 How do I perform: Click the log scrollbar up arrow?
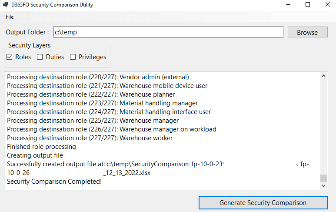pos(323,76)
